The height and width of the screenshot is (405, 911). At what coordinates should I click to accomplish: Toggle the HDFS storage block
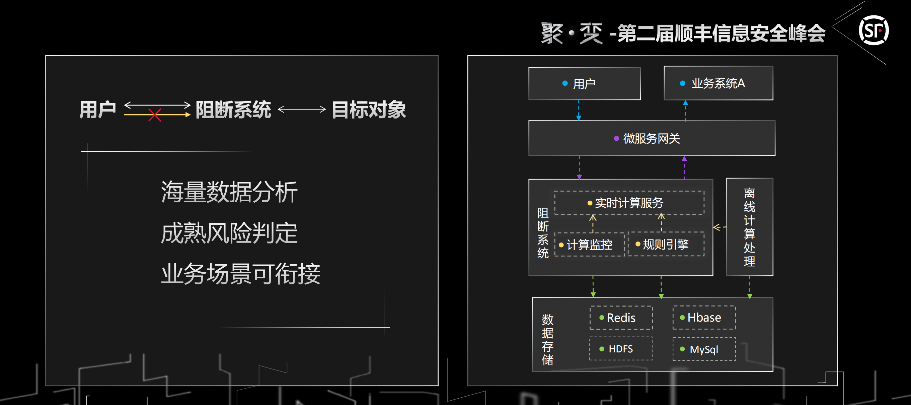(x=621, y=349)
